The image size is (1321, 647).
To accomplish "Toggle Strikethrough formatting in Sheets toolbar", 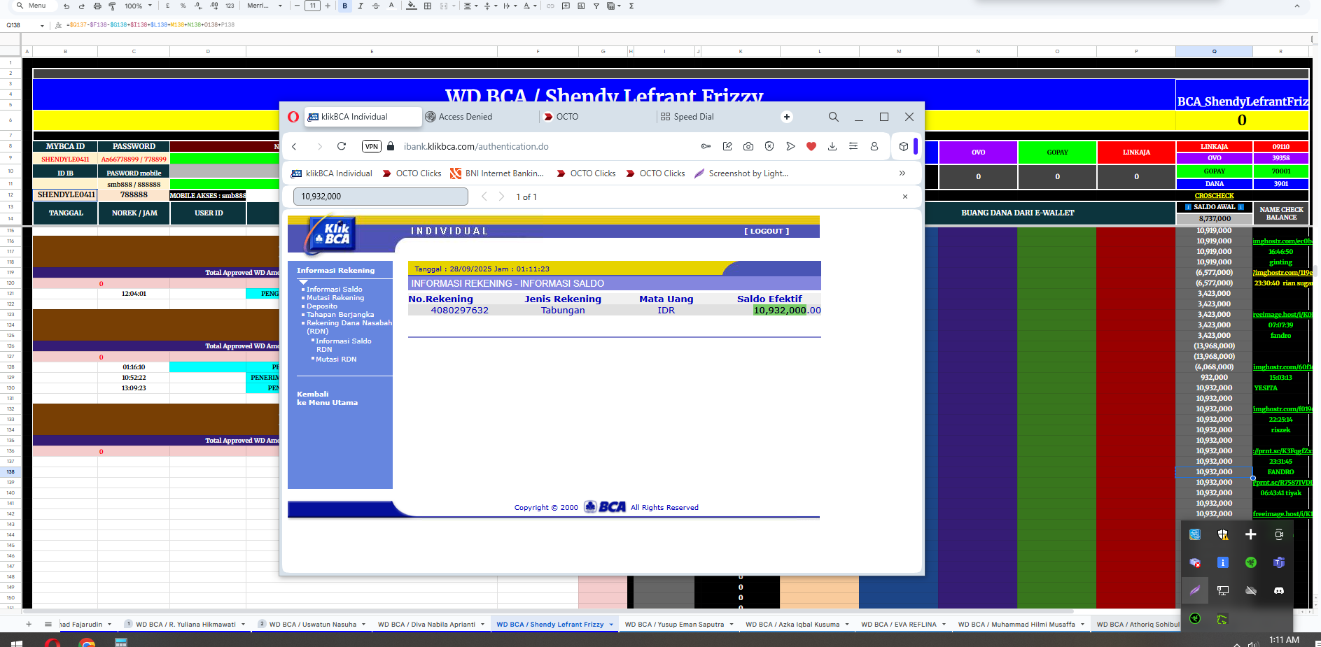I will tap(376, 6).
